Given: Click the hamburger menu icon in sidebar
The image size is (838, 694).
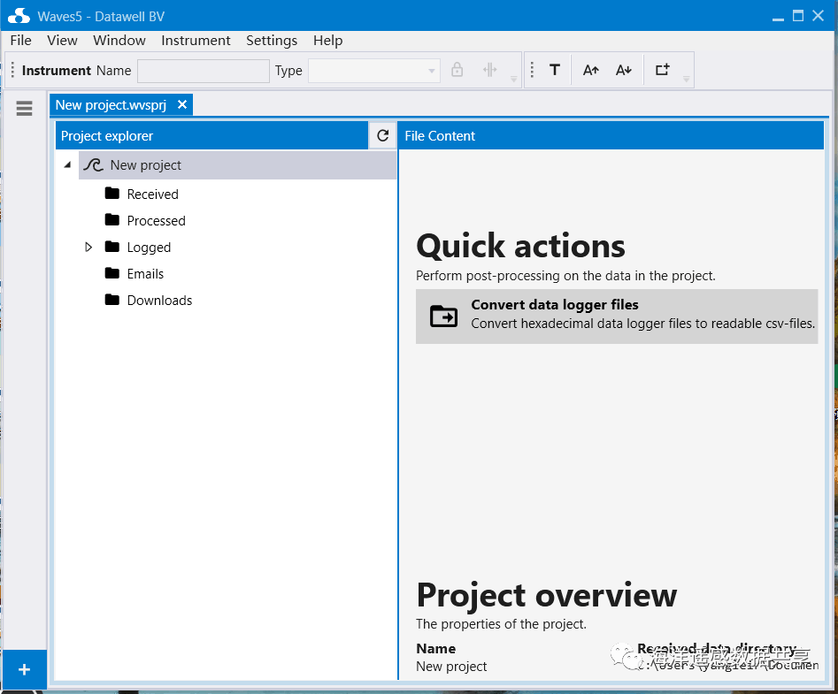Looking at the screenshot, I should [x=24, y=109].
